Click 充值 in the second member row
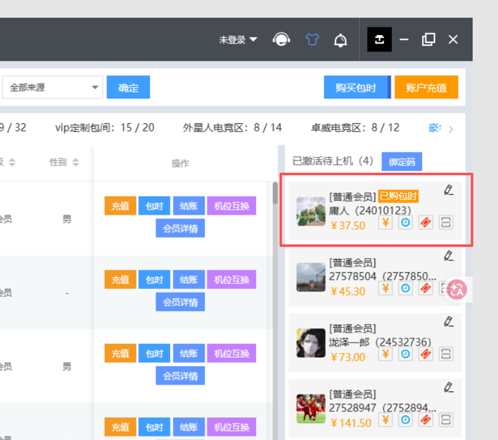 121,279
